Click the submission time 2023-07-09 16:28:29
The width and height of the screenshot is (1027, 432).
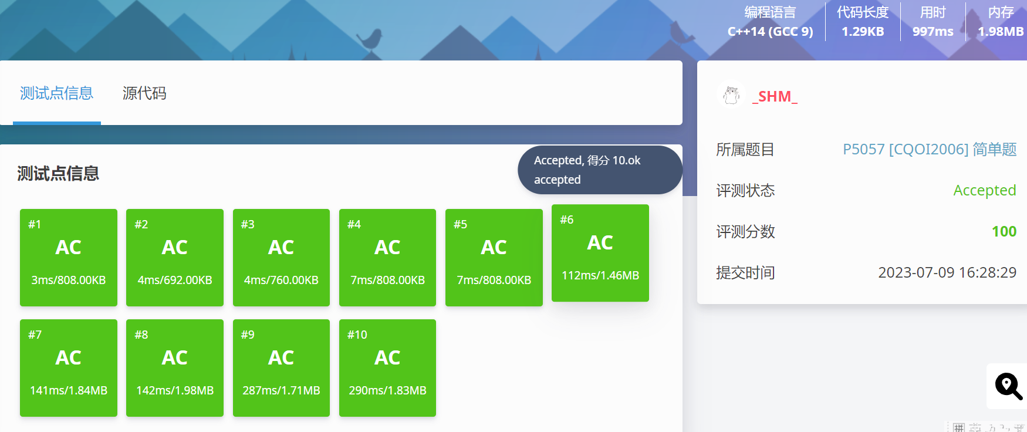click(x=947, y=272)
